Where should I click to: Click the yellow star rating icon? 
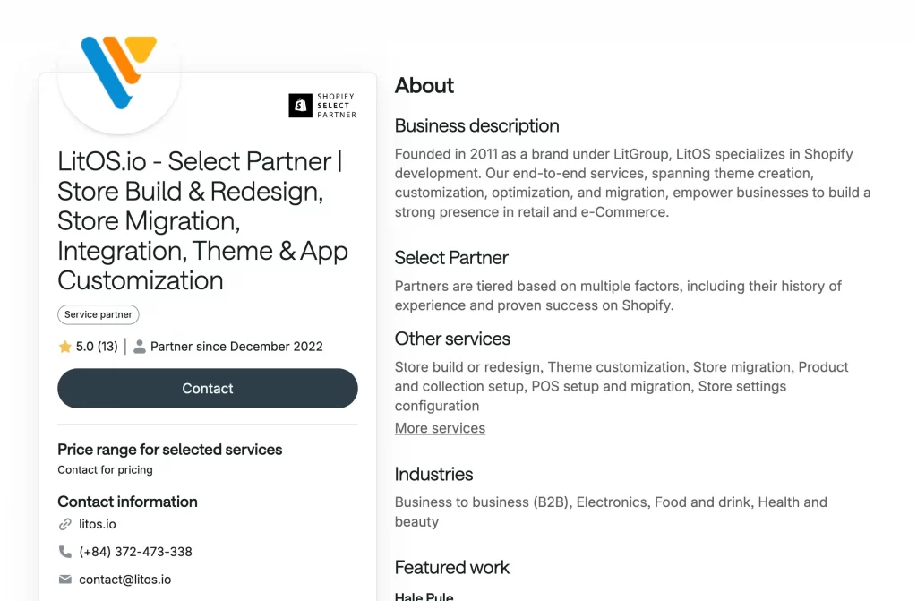point(64,346)
